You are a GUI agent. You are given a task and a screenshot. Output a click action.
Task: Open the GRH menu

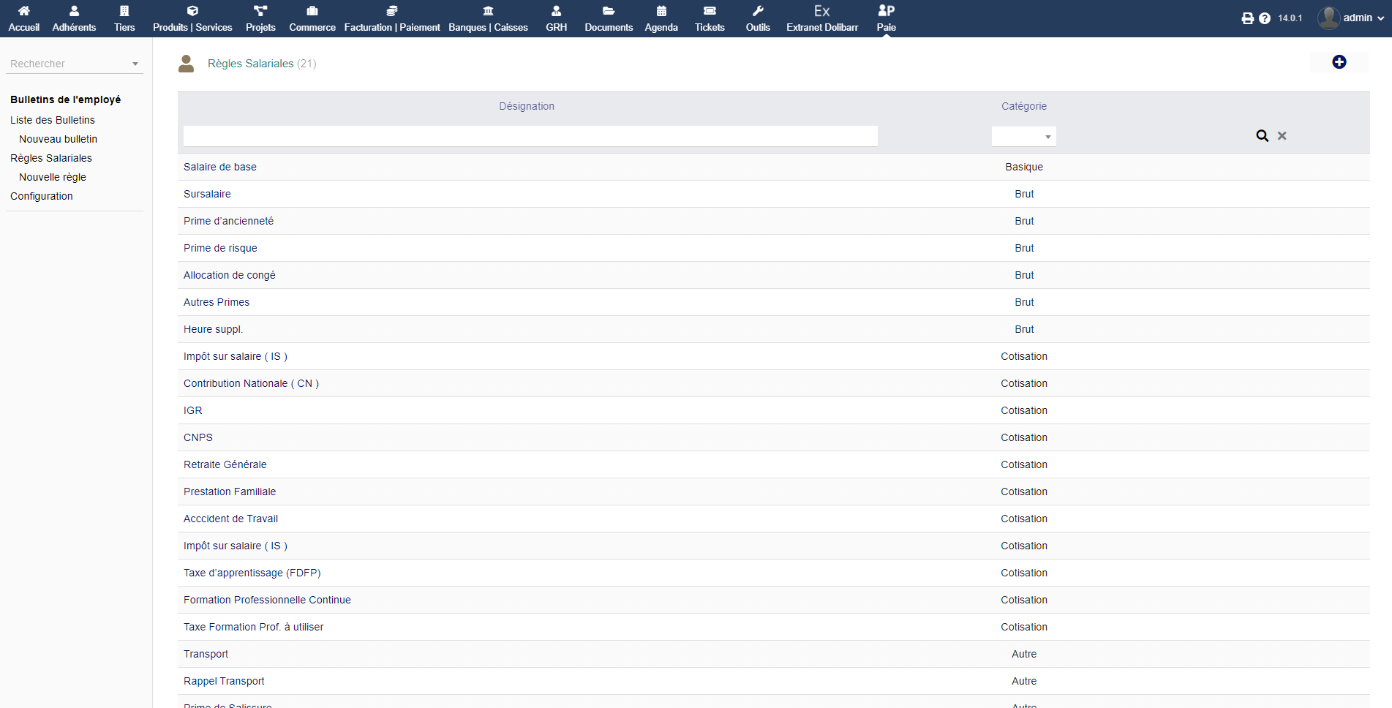coord(556,18)
